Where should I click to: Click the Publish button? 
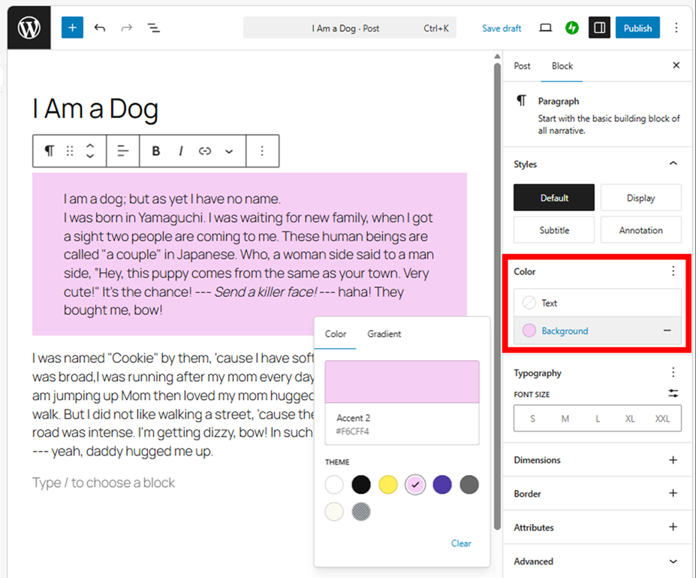point(637,28)
